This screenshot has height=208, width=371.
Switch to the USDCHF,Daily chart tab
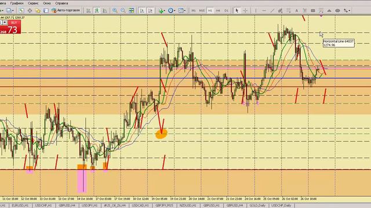click(x=281, y=206)
